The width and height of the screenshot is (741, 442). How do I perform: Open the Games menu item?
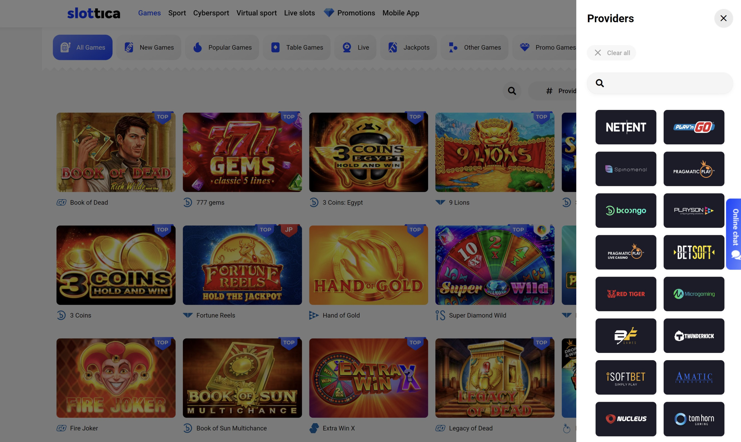click(149, 13)
